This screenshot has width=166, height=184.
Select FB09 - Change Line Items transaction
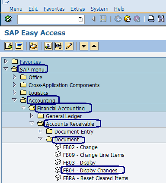coord(94,155)
